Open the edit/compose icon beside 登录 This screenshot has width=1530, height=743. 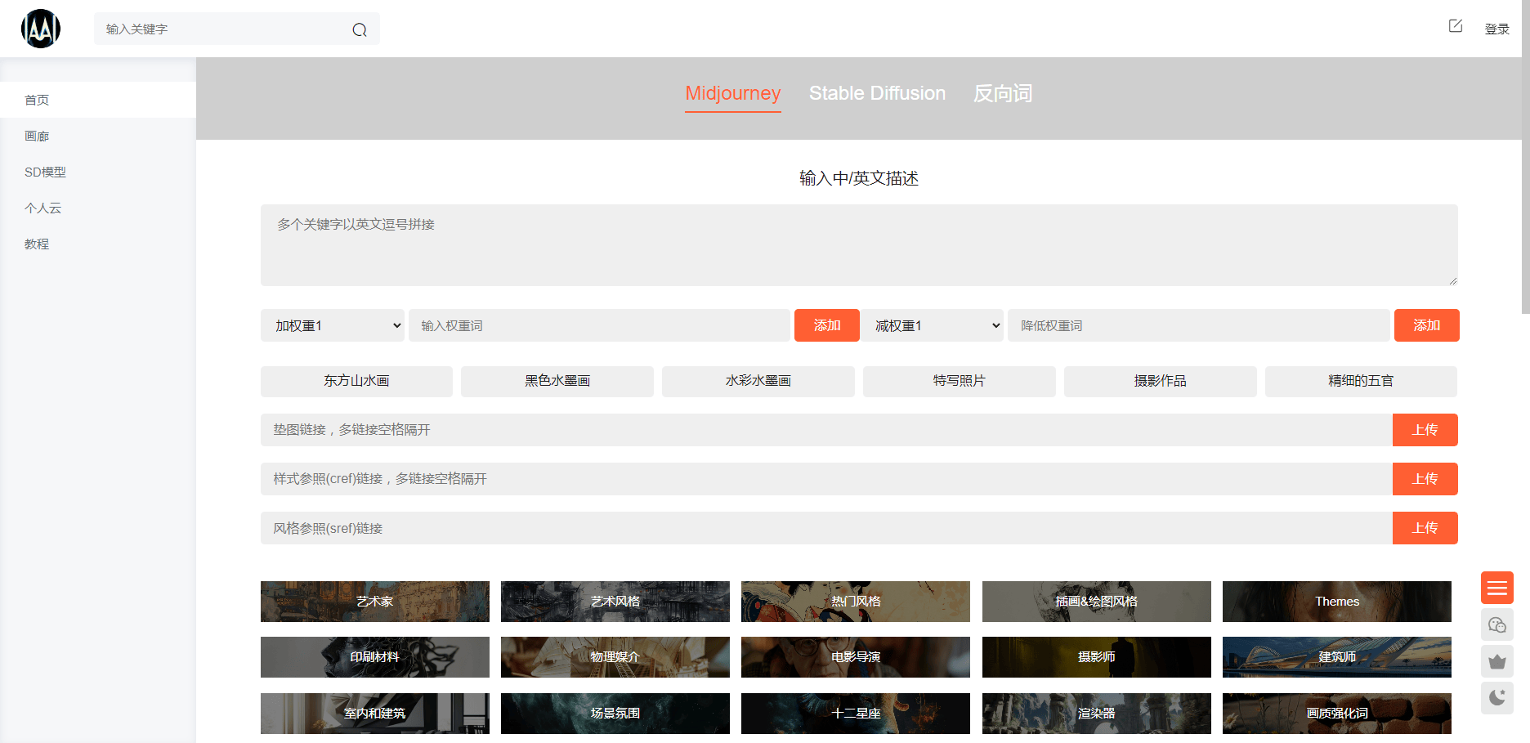pos(1455,26)
